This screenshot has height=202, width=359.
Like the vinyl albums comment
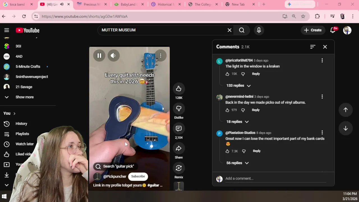pos(227,110)
